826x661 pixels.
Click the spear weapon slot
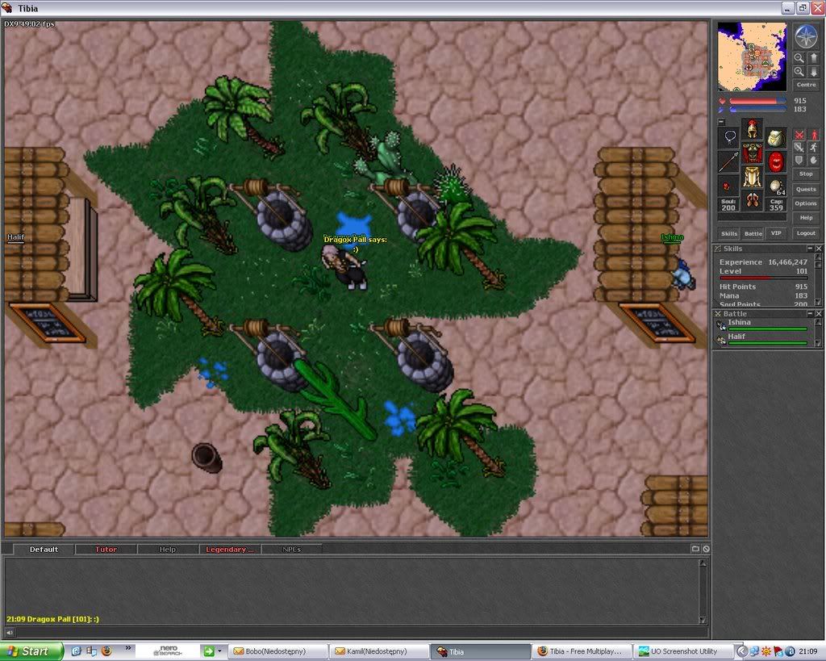[x=729, y=162]
